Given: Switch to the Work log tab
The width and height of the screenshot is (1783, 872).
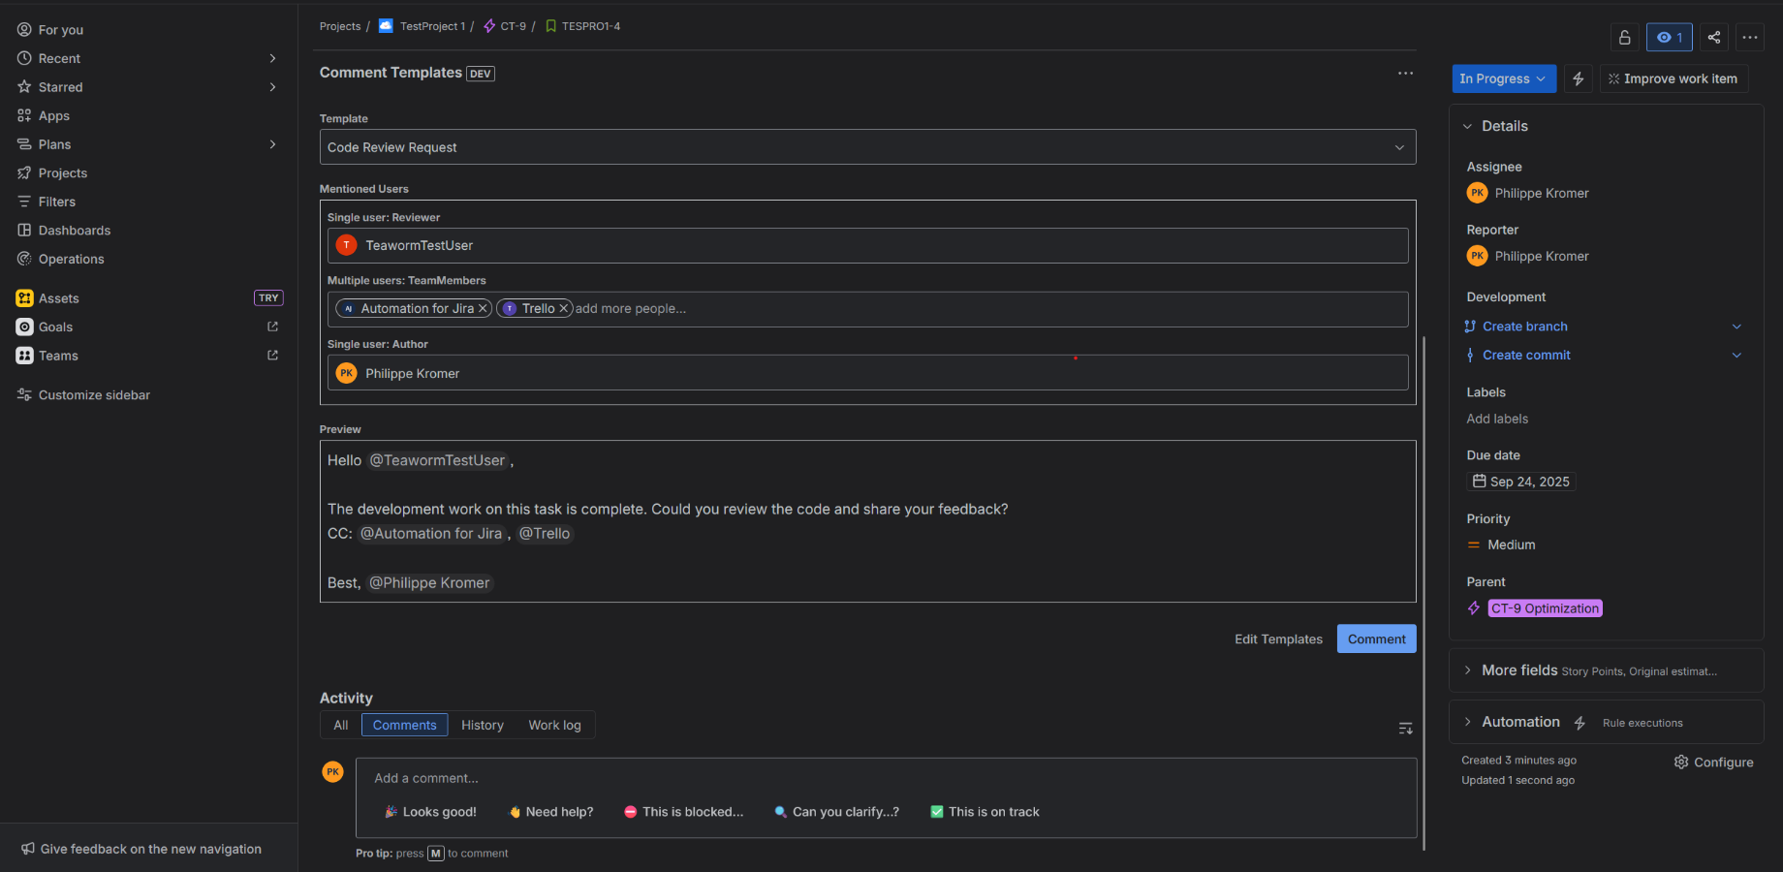Looking at the screenshot, I should tap(554, 725).
